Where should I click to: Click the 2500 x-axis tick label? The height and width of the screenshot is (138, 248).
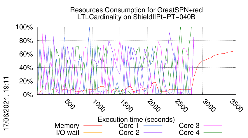coord(181,105)
